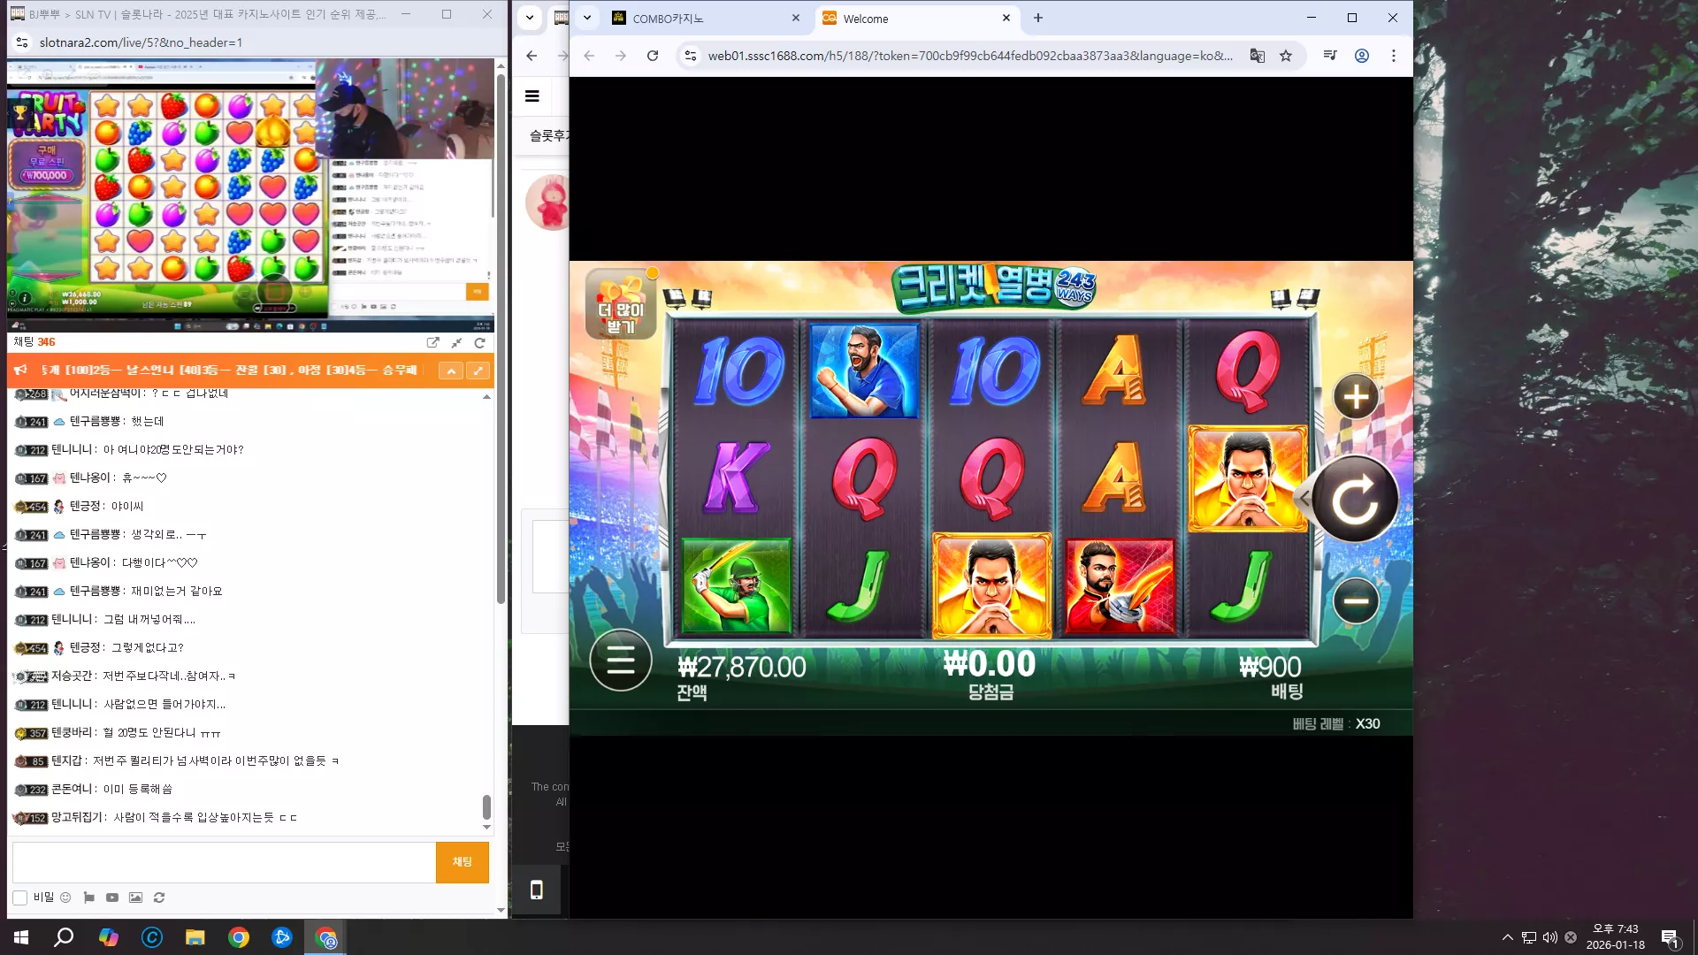Insert a video with the YouTube icon
This screenshot has height=955, width=1698.
pyautogui.click(x=112, y=898)
